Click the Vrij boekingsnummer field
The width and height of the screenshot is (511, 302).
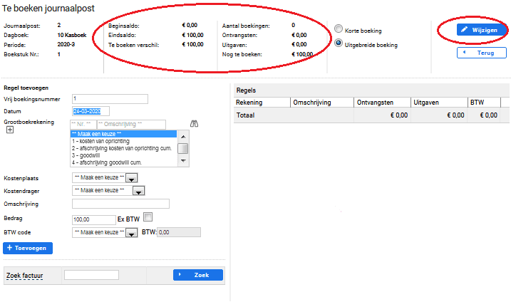(110, 99)
